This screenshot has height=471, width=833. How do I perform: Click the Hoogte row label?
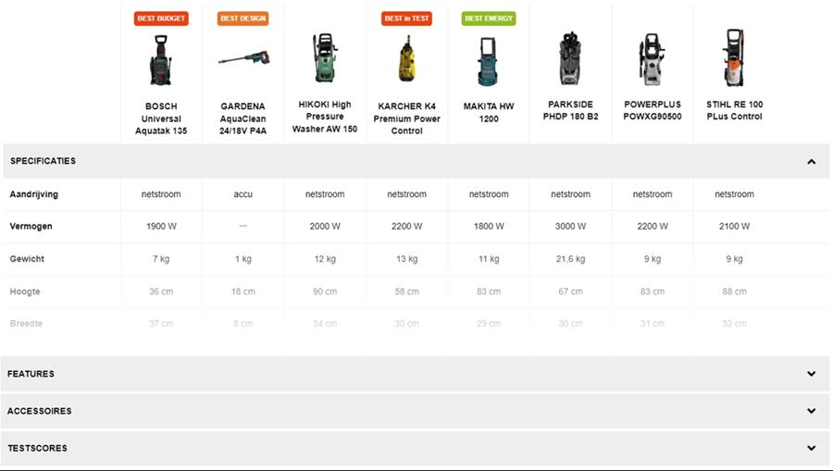pos(25,291)
